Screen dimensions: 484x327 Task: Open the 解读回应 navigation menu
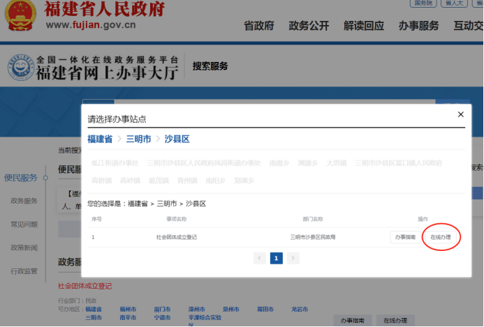[x=364, y=26]
